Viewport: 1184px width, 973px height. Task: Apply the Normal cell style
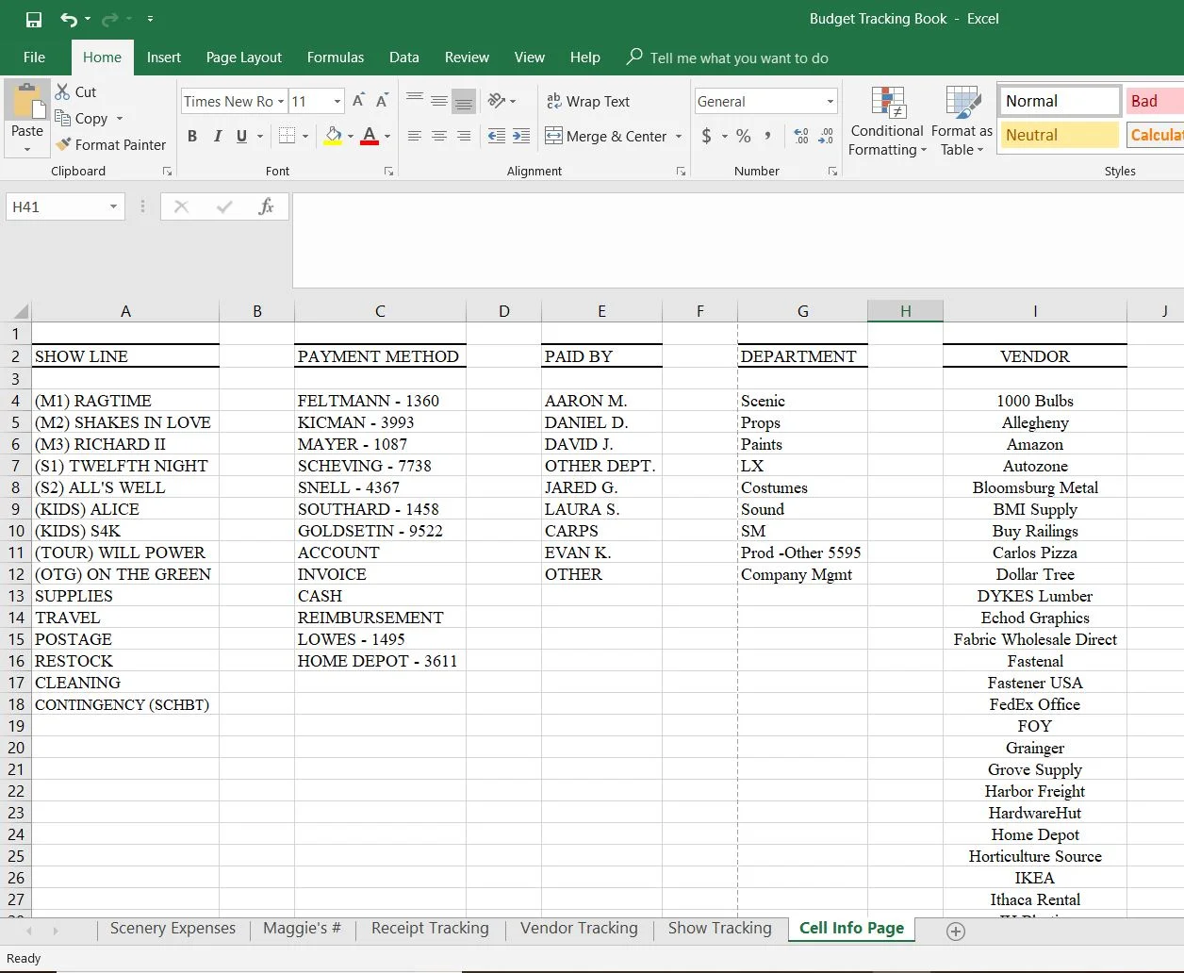1060,101
